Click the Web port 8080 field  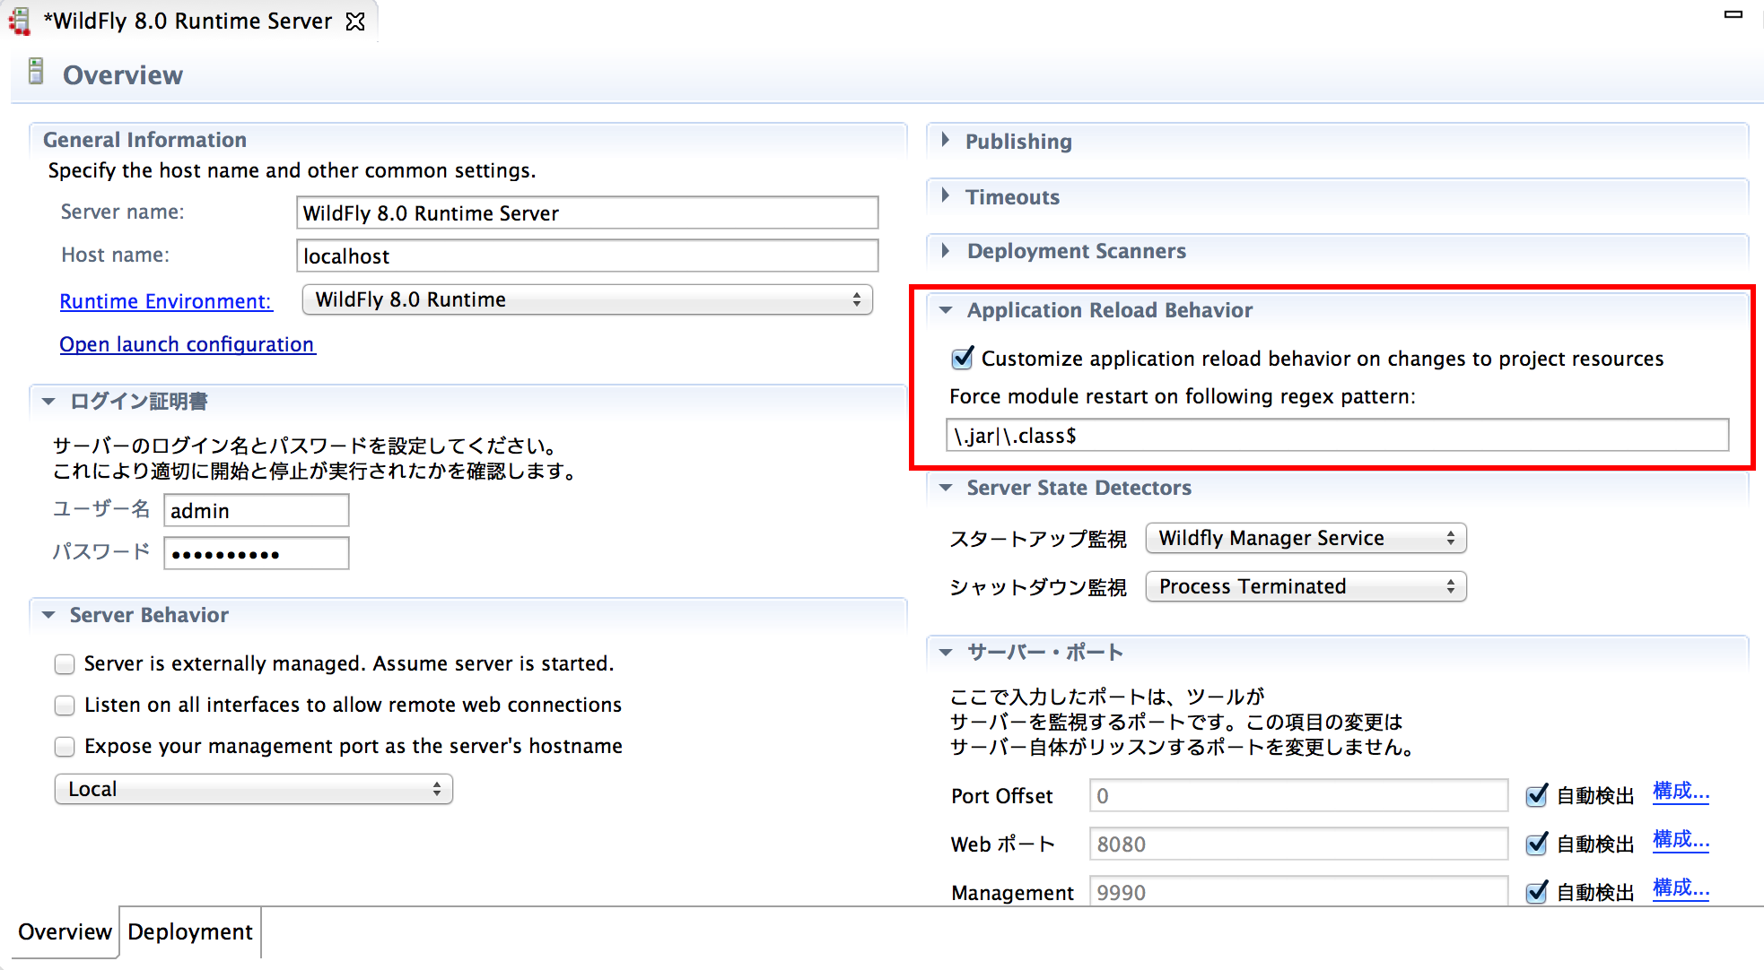pyautogui.click(x=1298, y=844)
